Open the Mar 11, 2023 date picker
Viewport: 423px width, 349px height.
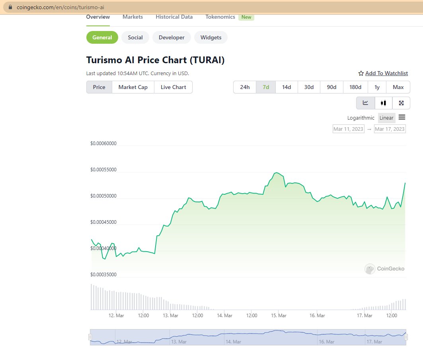tap(348, 128)
